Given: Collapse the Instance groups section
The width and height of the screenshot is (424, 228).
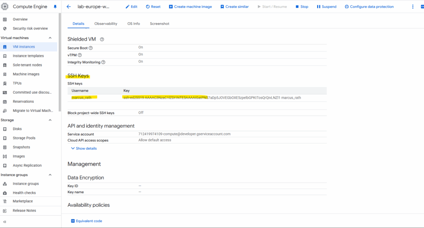Looking at the screenshot, I should tap(50, 175).
